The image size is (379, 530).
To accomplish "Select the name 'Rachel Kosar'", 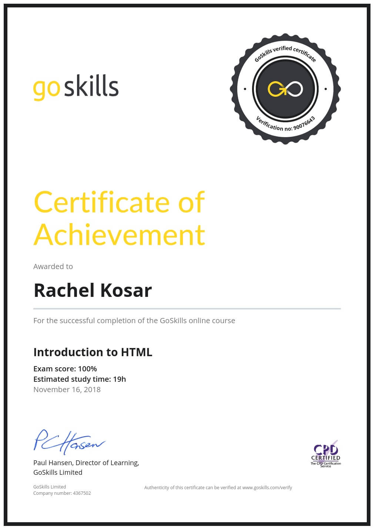I will click(x=93, y=290).
